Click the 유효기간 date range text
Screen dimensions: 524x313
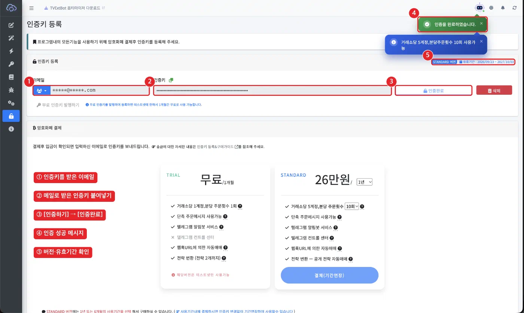487,62
